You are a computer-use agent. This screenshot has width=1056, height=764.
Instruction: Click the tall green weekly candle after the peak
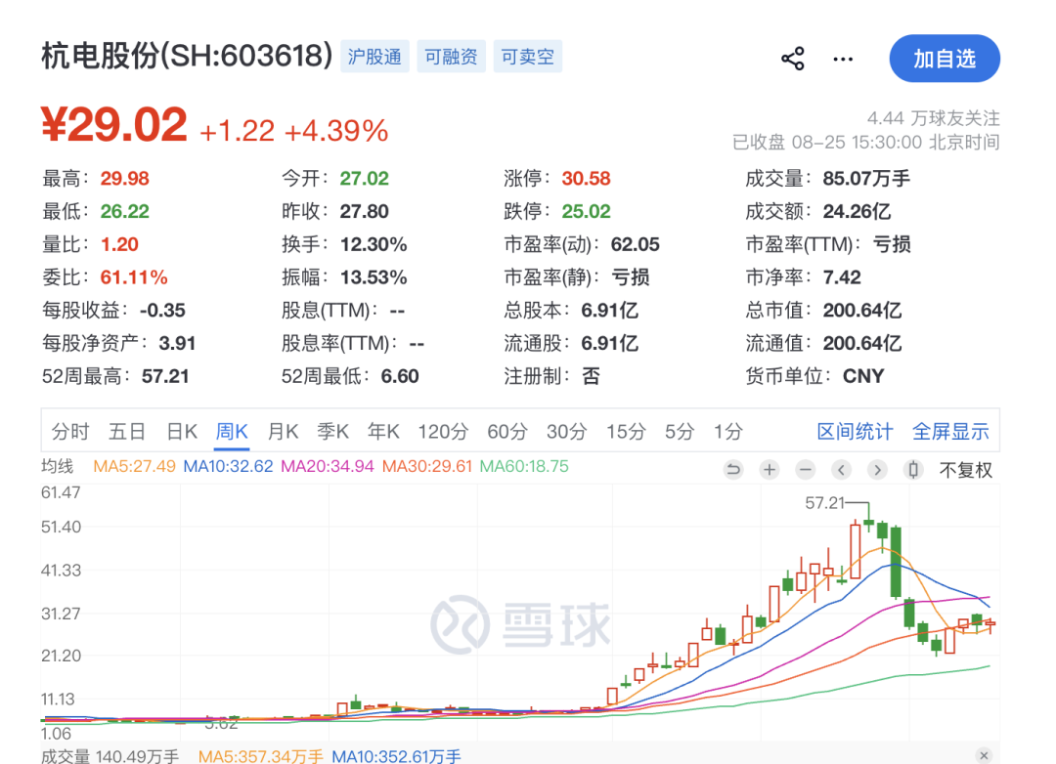click(896, 562)
